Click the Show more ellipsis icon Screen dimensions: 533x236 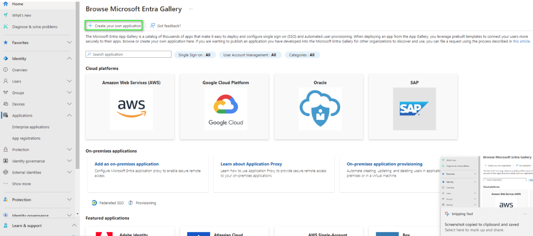tap(5, 184)
